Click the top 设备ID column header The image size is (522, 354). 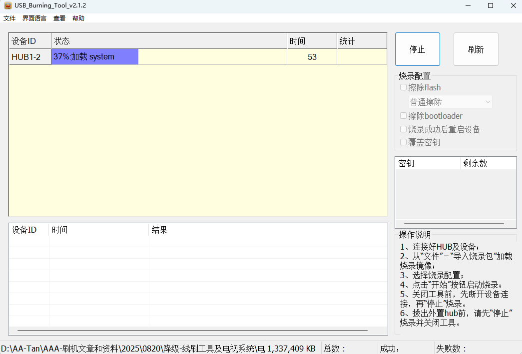coord(30,41)
